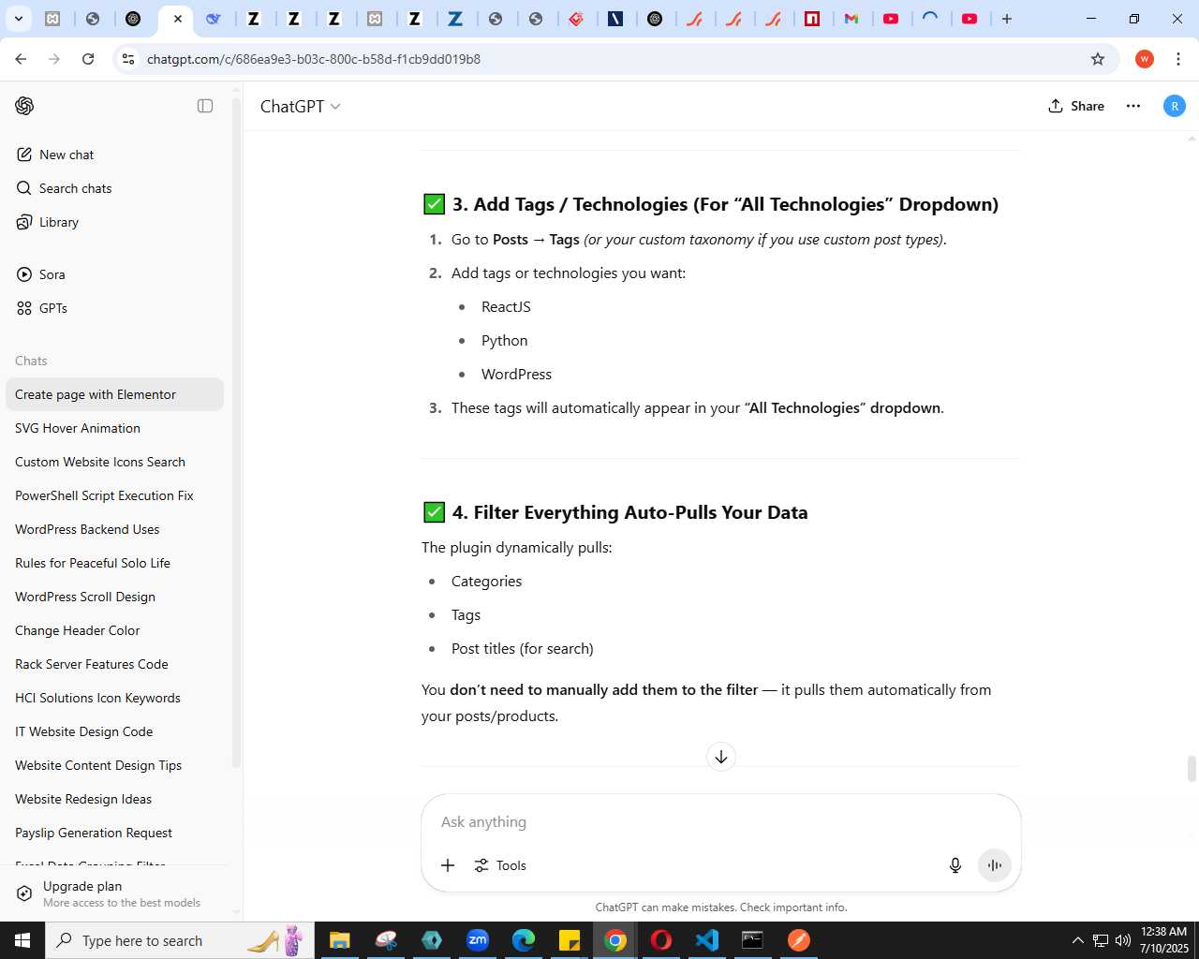Open the three-dot conversation options menu

(1133, 106)
